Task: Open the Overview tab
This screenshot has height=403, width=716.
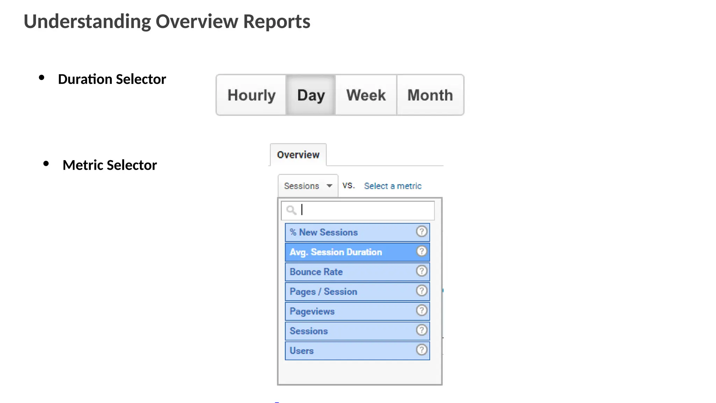Action: 298,155
